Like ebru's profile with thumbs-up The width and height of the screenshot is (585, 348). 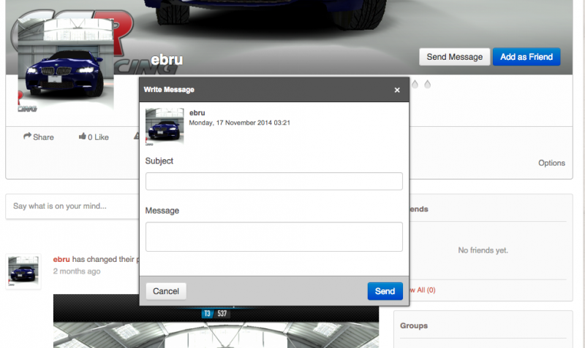click(94, 137)
